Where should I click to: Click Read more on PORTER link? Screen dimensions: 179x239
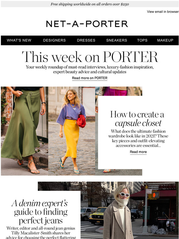(89, 78)
